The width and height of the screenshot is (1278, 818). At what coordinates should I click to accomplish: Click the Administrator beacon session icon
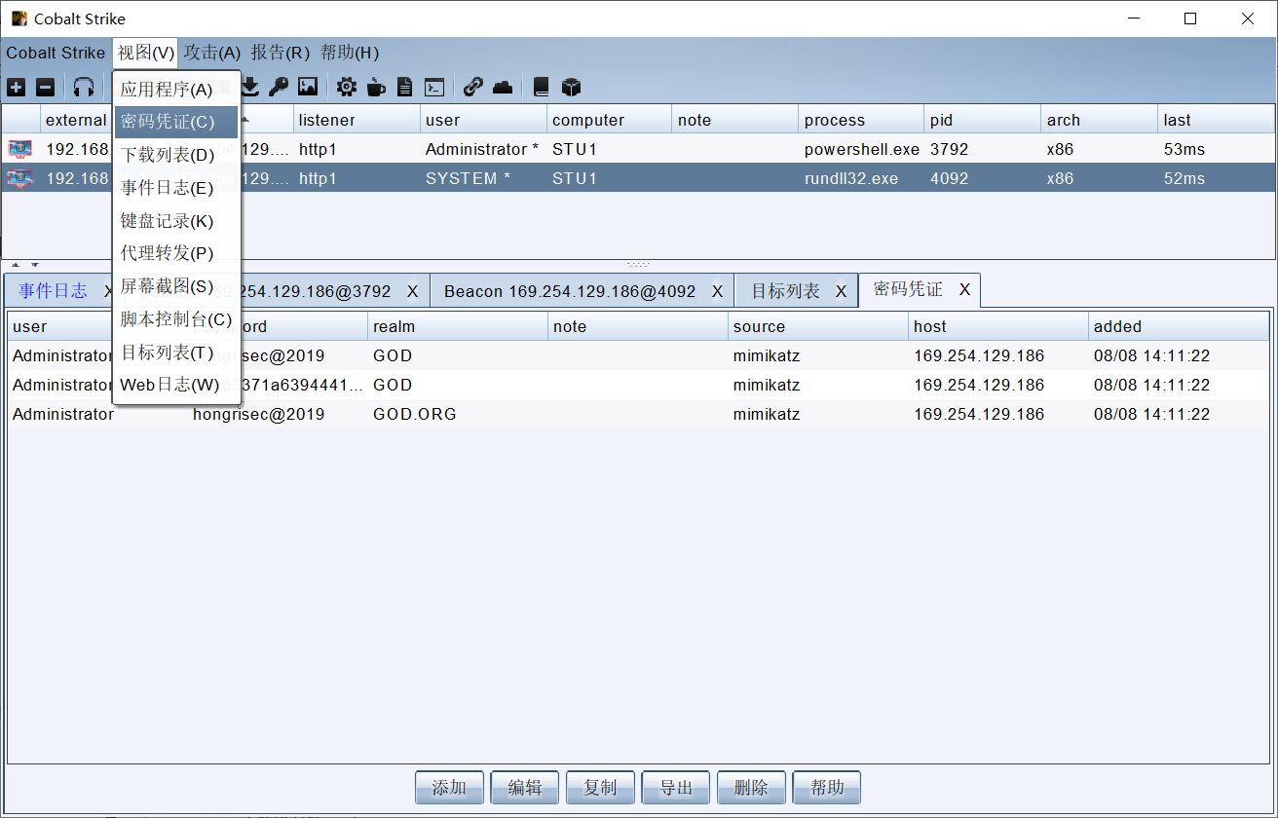pyautogui.click(x=19, y=149)
